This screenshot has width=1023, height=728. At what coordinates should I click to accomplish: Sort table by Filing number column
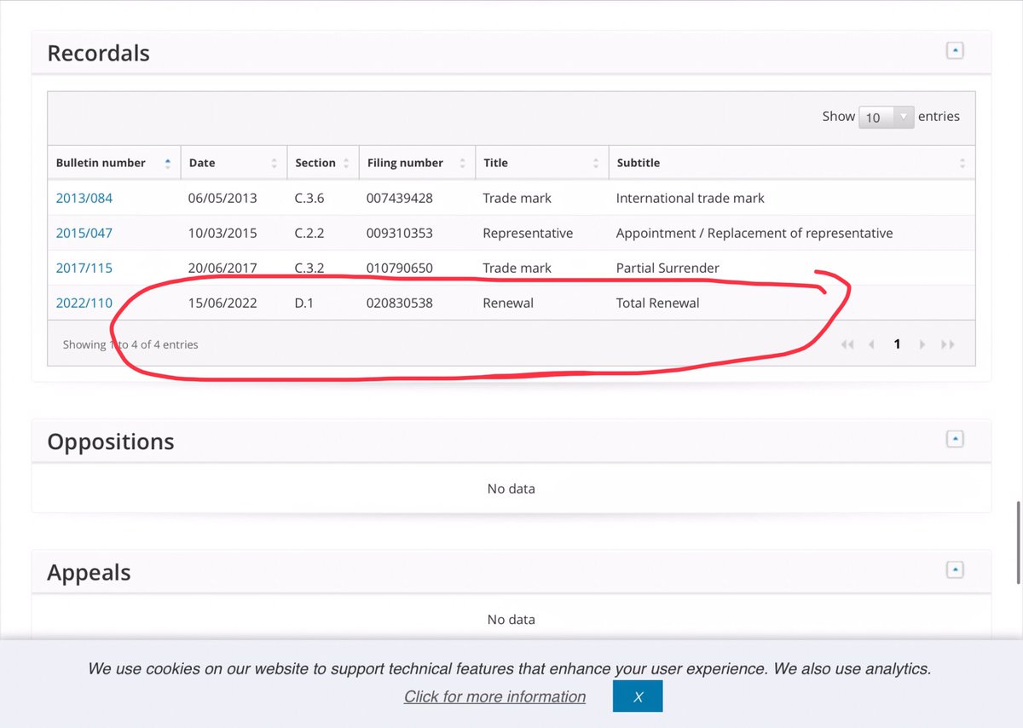pyautogui.click(x=417, y=163)
